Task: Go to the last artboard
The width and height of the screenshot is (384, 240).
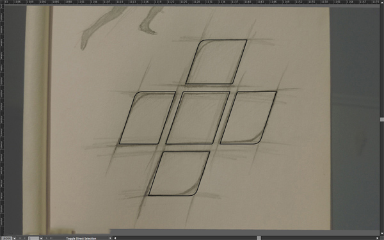Action: pyautogui.click(x=51, y=238)
